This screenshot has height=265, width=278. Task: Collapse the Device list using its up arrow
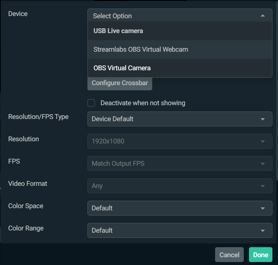point(263,16)
